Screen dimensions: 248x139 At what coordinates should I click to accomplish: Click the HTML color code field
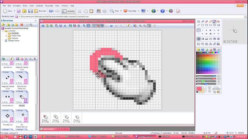tap(216, 89)
